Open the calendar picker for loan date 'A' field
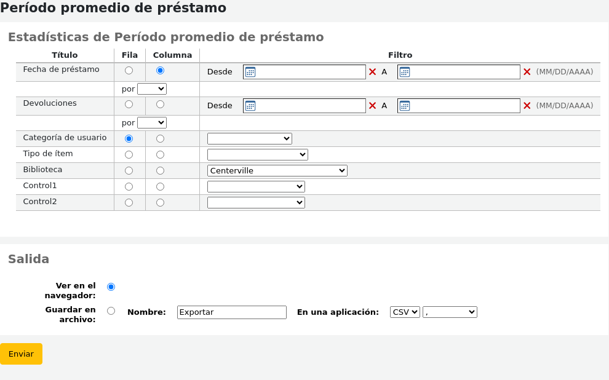This screenshot has width=609, height=380. pos(404,71)
